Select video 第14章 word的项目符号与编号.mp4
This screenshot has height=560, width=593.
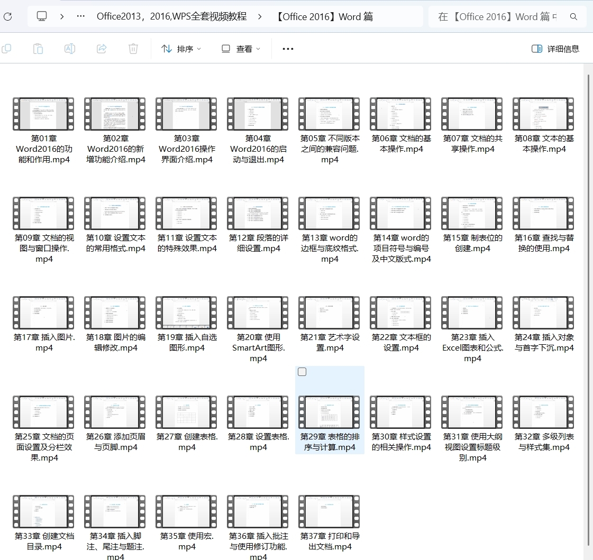tap(402, 230)
